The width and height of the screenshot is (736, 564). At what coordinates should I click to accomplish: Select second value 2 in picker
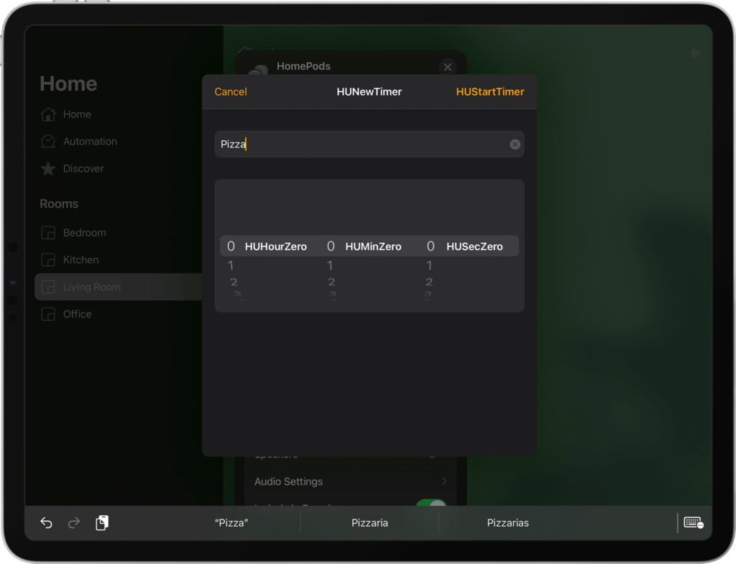point(429,282)
